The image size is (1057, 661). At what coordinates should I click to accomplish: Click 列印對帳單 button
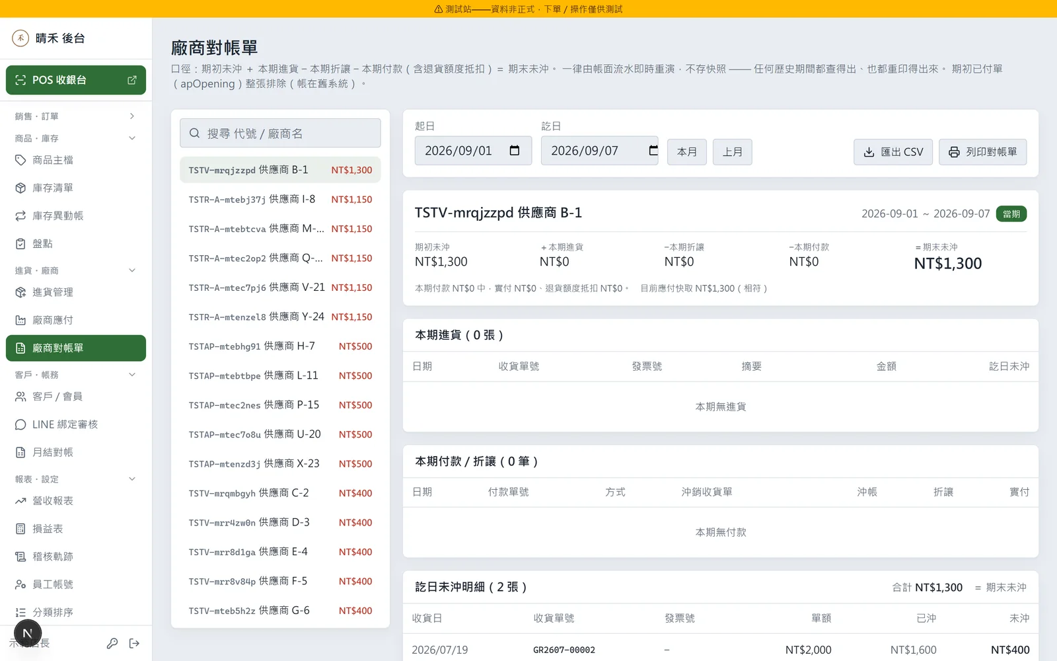(x=982, y=152)
